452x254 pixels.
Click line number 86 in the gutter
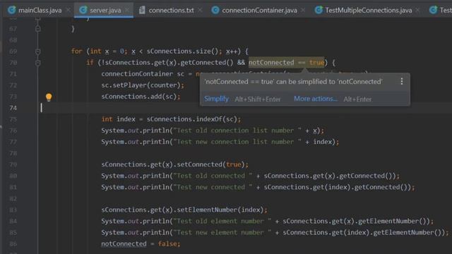click(13, 244)
